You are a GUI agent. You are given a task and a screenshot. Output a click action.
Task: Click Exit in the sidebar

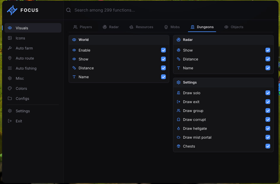[33, 121]
